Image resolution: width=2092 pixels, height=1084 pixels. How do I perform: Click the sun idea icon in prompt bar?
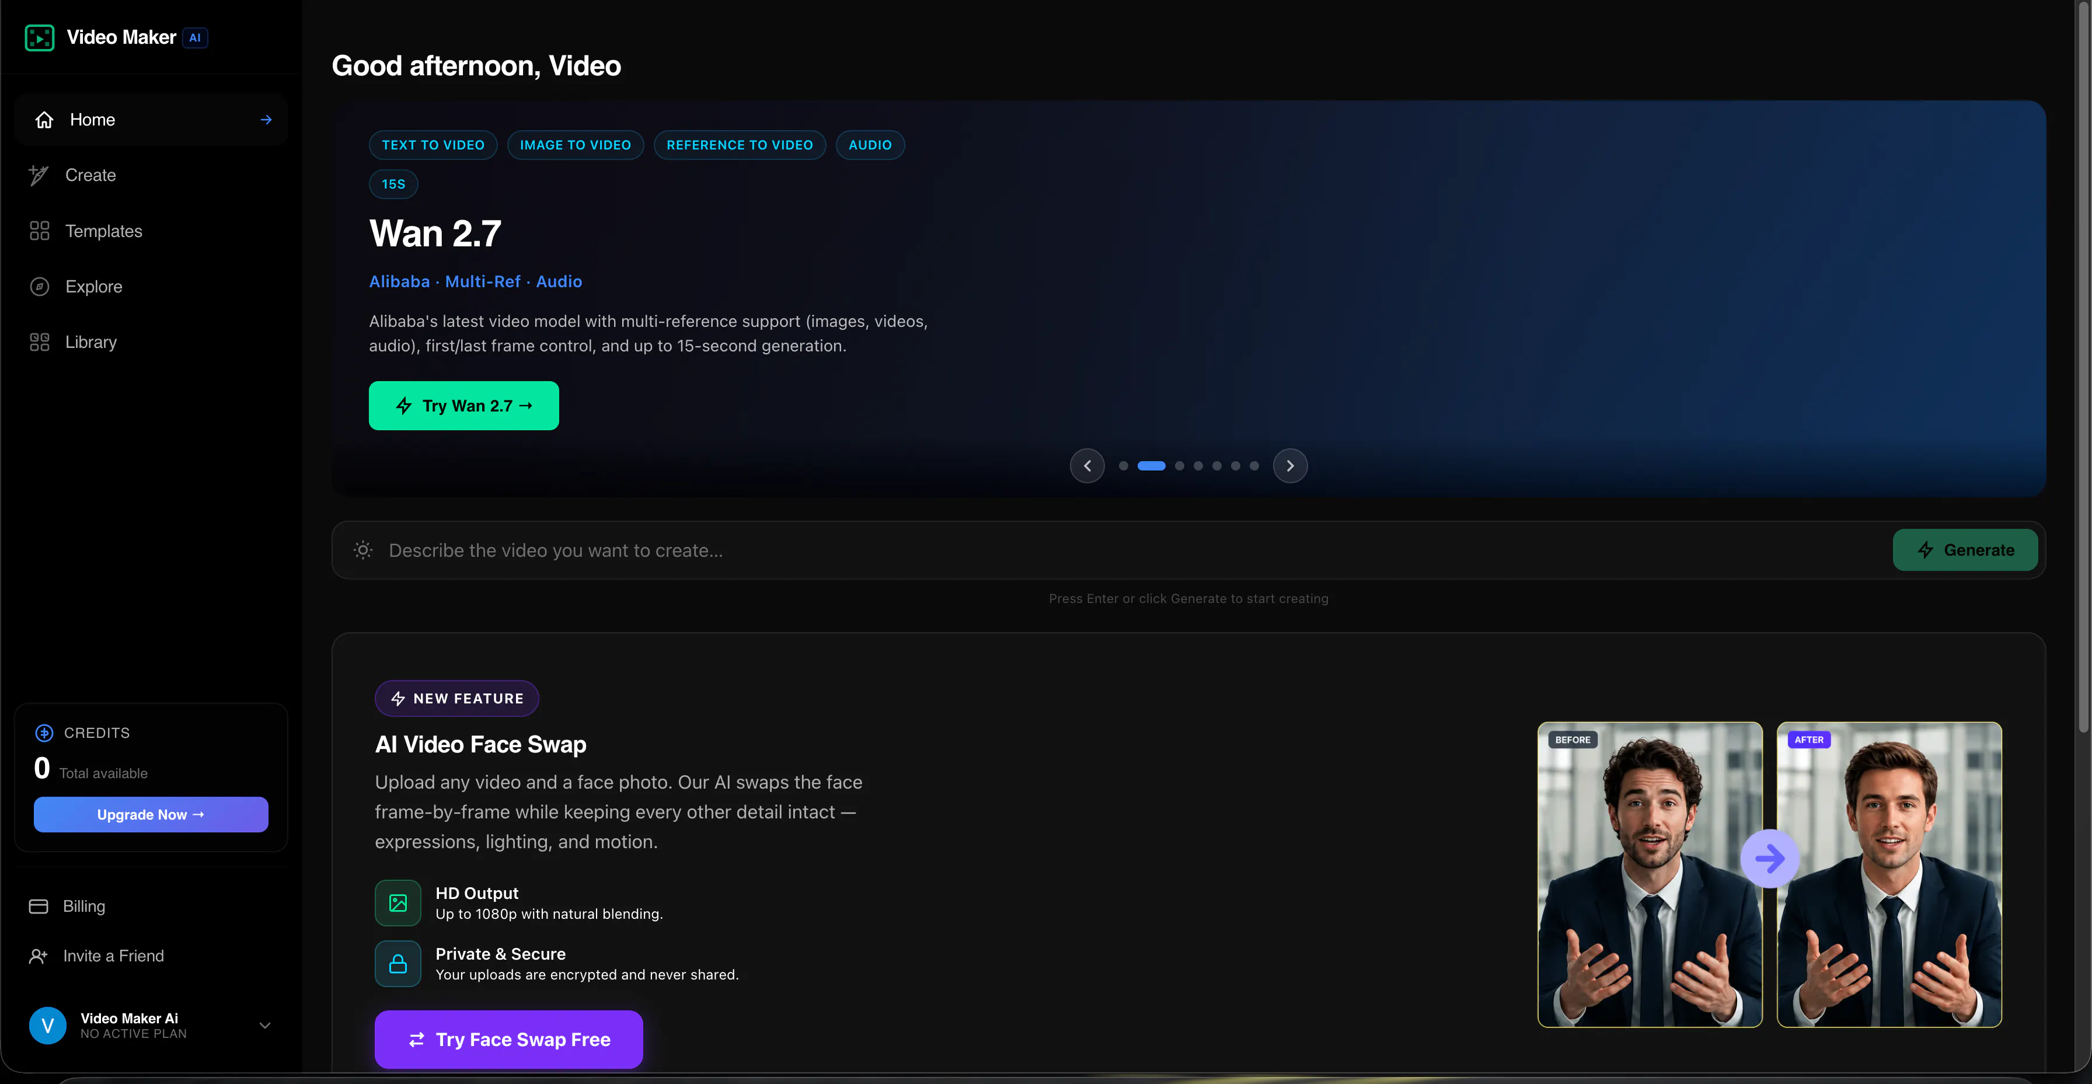pos(363,550)
